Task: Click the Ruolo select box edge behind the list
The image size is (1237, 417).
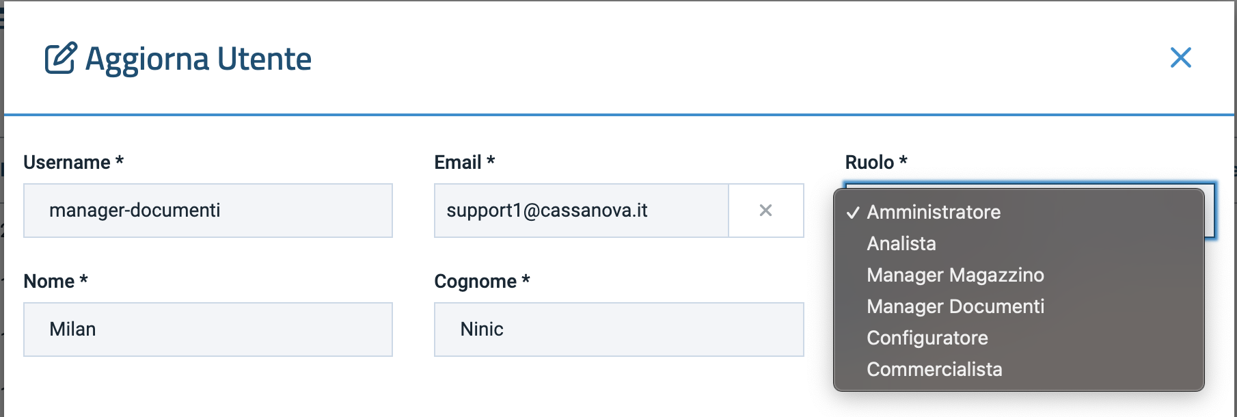Action: pos(1210,212)
